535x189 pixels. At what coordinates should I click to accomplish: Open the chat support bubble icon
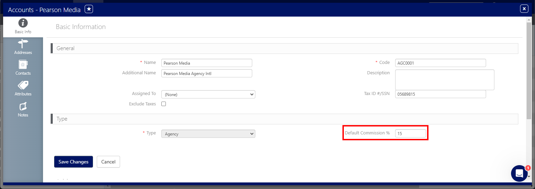coord(519,173)
